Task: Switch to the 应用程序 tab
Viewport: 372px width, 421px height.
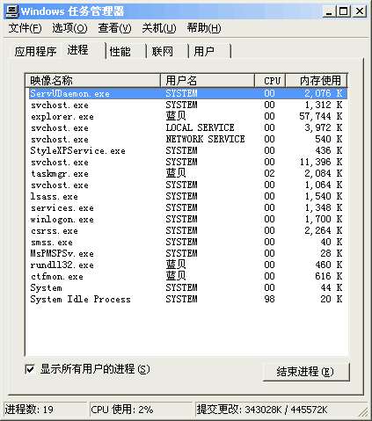Action: pos(35,52)
